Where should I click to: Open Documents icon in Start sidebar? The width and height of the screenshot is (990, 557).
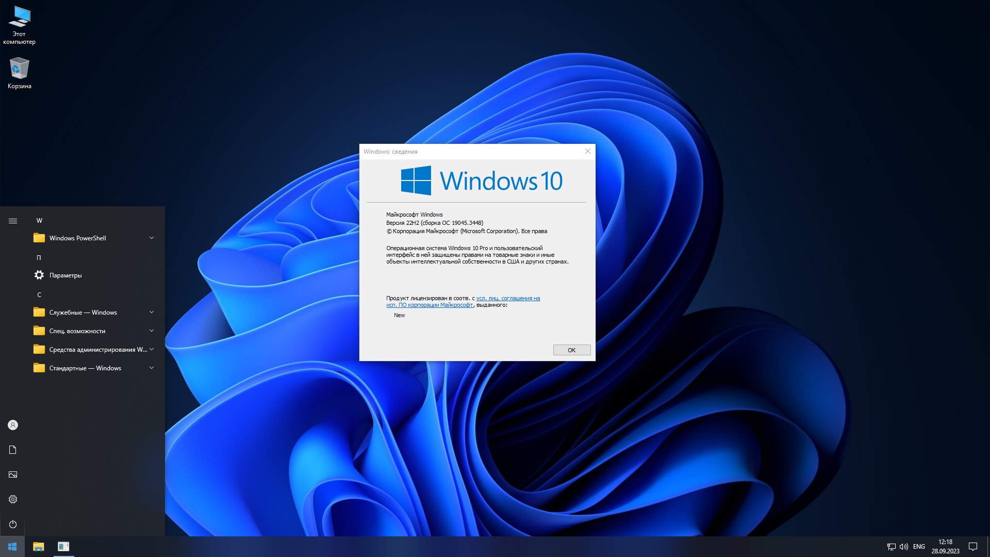[x=13, y=450]
